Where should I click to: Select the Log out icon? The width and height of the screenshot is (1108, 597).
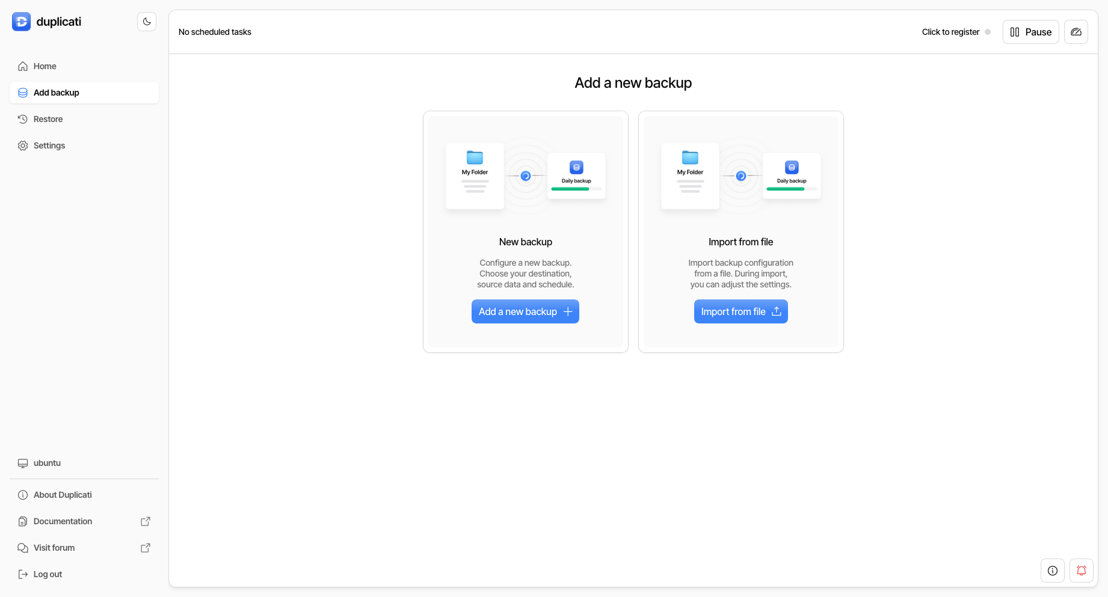point(22,574)
